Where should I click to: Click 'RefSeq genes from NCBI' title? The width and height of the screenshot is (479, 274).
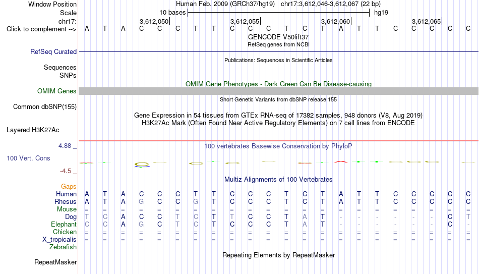(x=278, y=44)
